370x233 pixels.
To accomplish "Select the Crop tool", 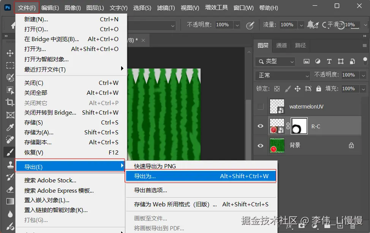I will [10, 102].
